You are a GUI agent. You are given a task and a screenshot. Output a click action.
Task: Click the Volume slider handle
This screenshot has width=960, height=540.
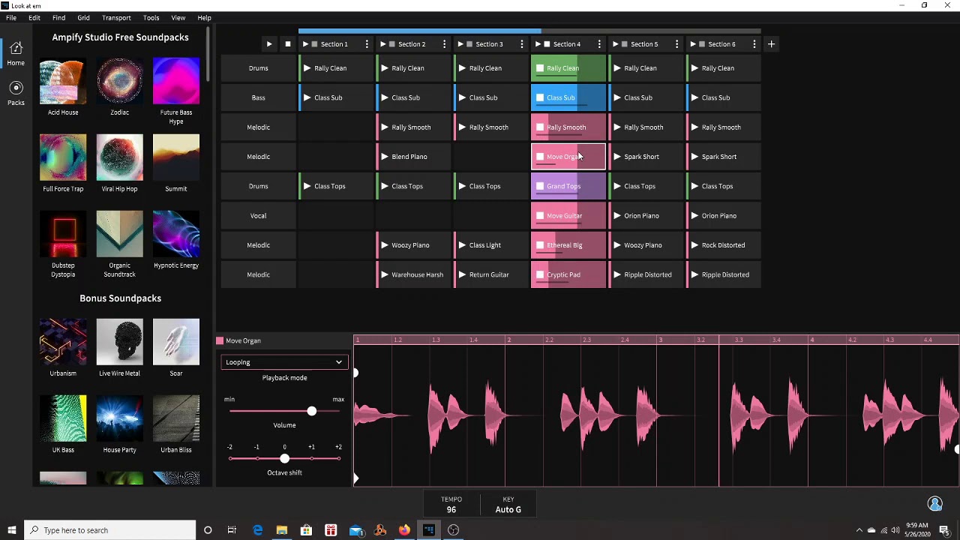point(311,411)
